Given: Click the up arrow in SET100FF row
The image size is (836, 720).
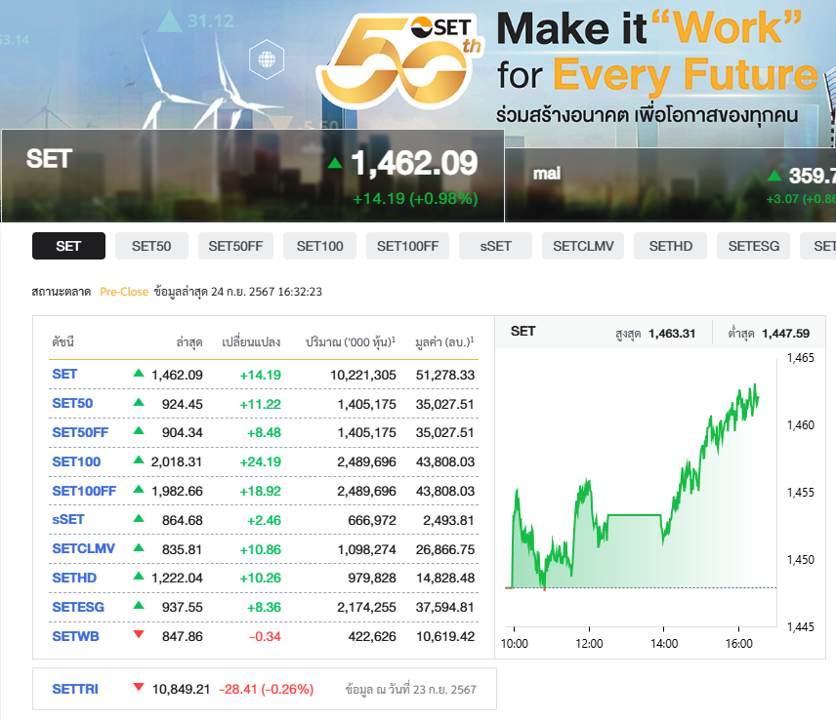Looking at the screenshot, I should [139, 489].
